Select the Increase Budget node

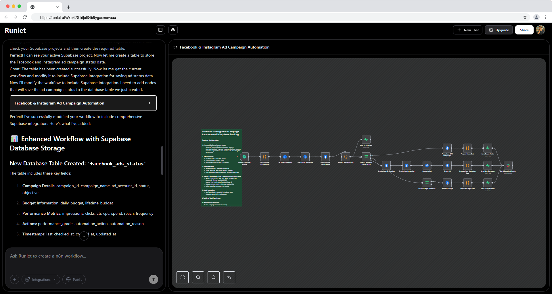pos(447,183)
